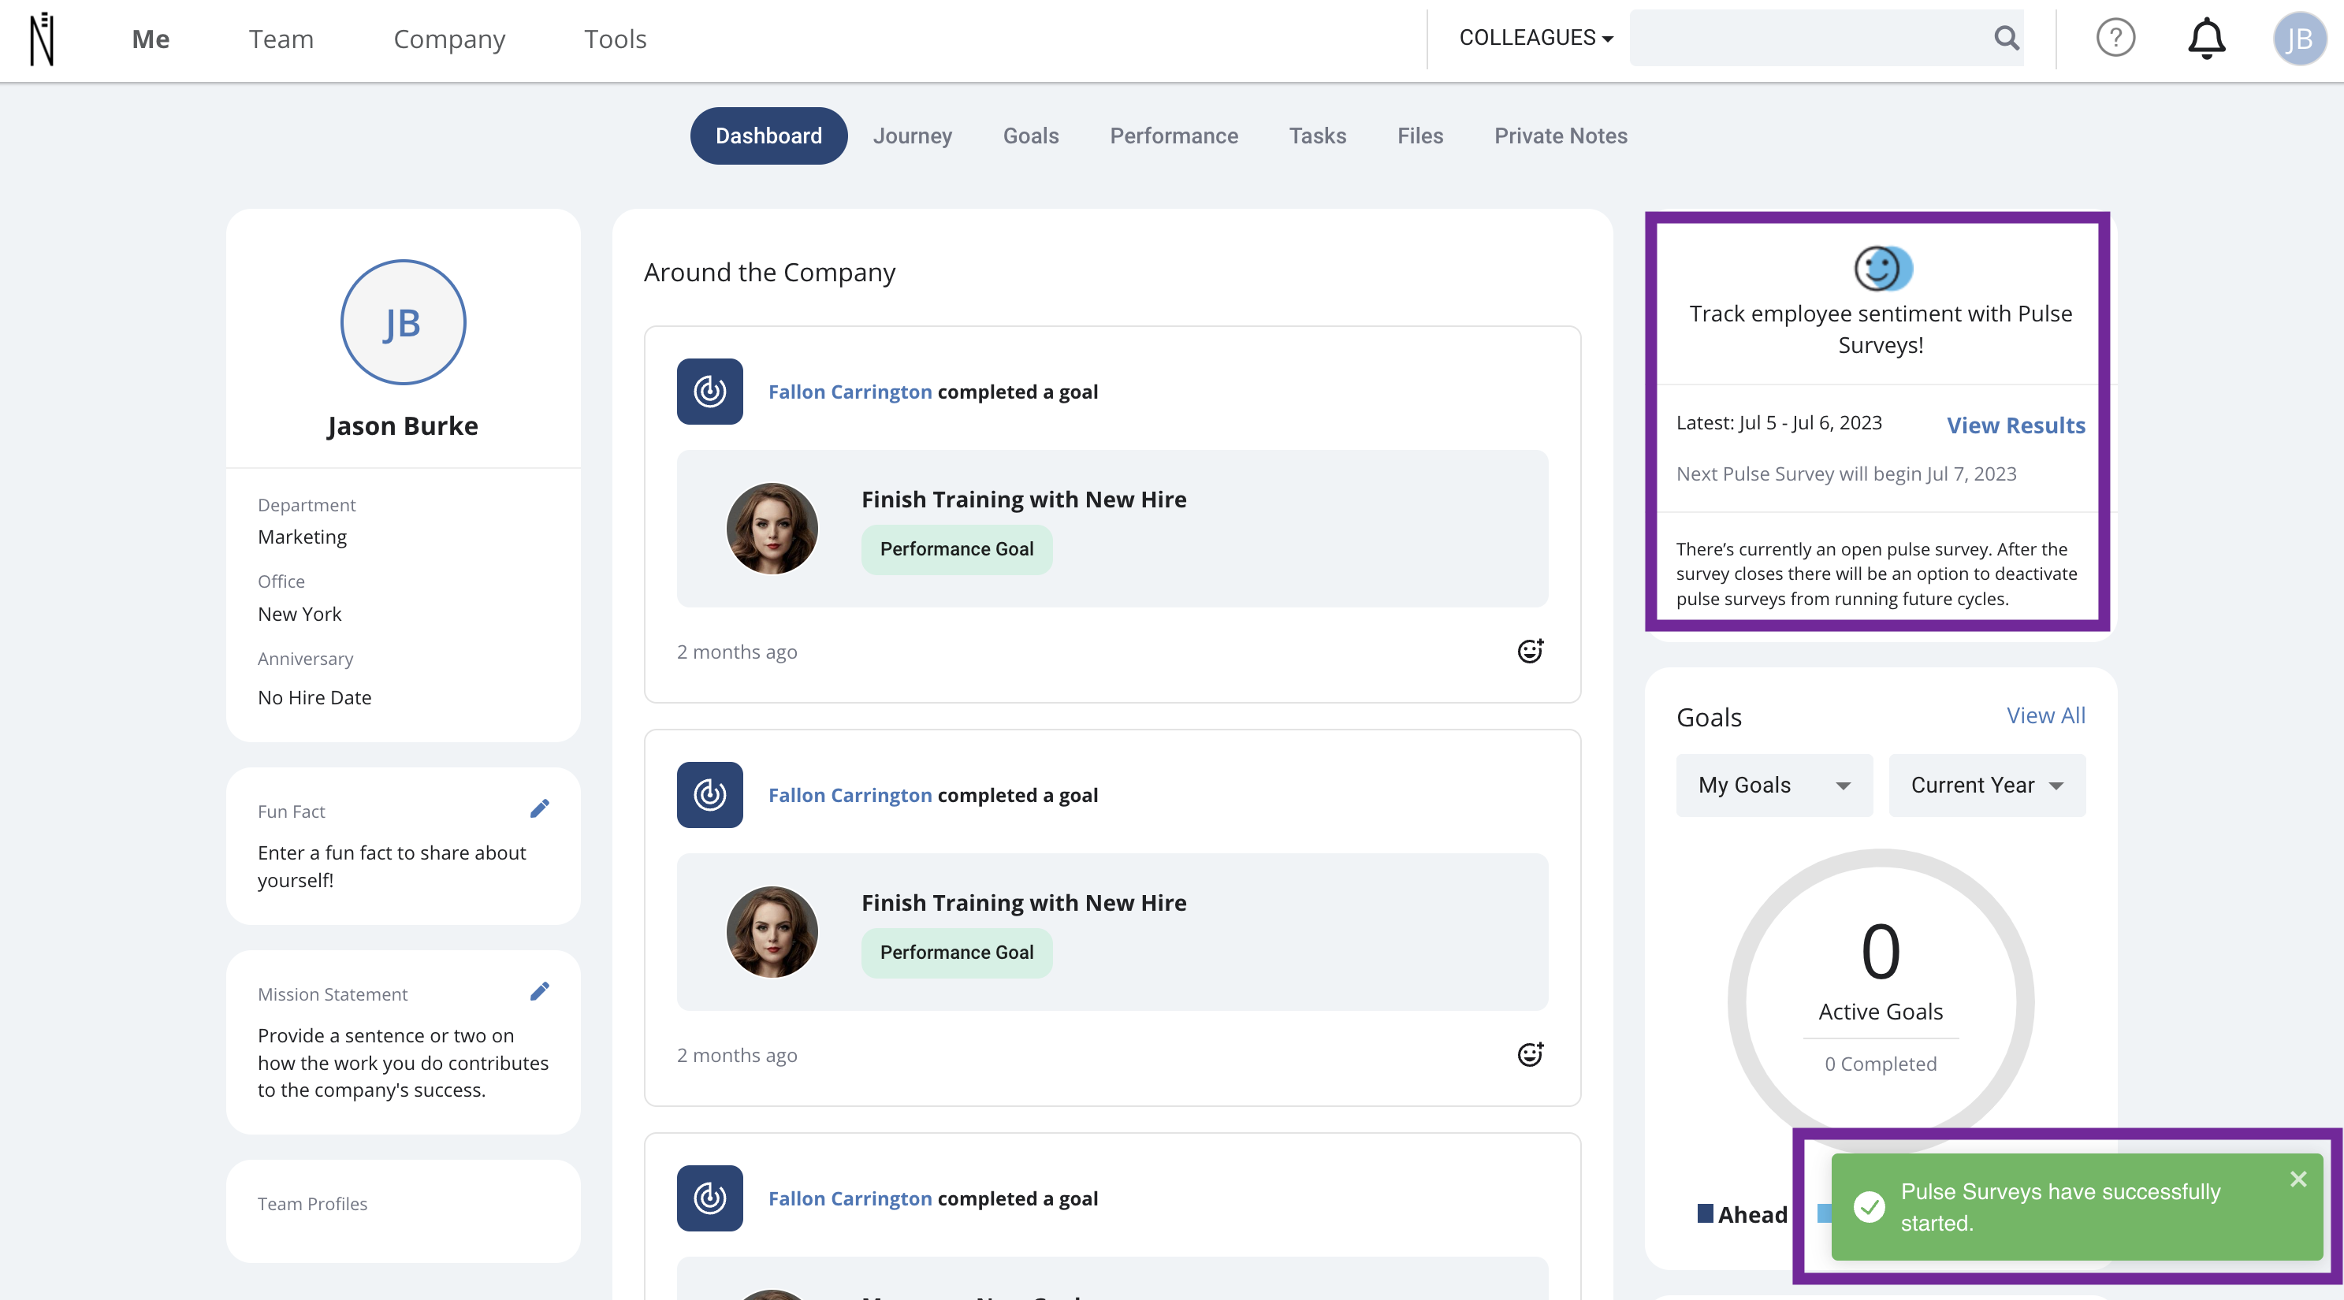This screenshot has width=2344, height=1300.
Task: Select the Dashboard tab
Action: pos(769,136)
